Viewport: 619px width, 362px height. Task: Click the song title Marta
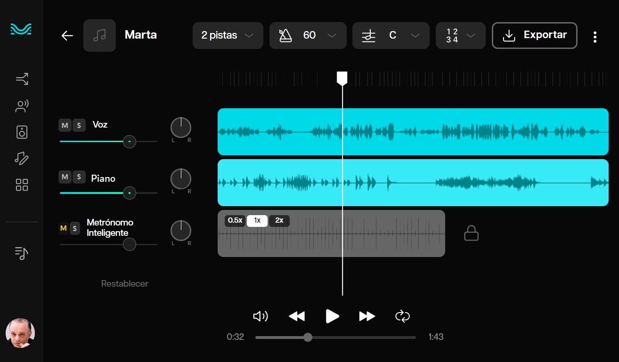(x=141, y=35)
